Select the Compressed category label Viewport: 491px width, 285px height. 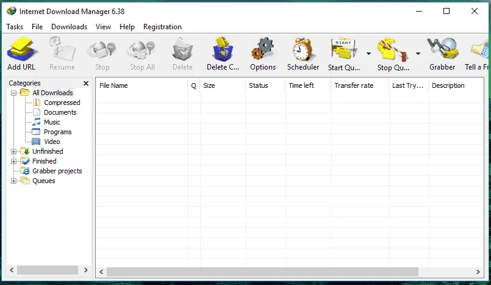[62, 103]
